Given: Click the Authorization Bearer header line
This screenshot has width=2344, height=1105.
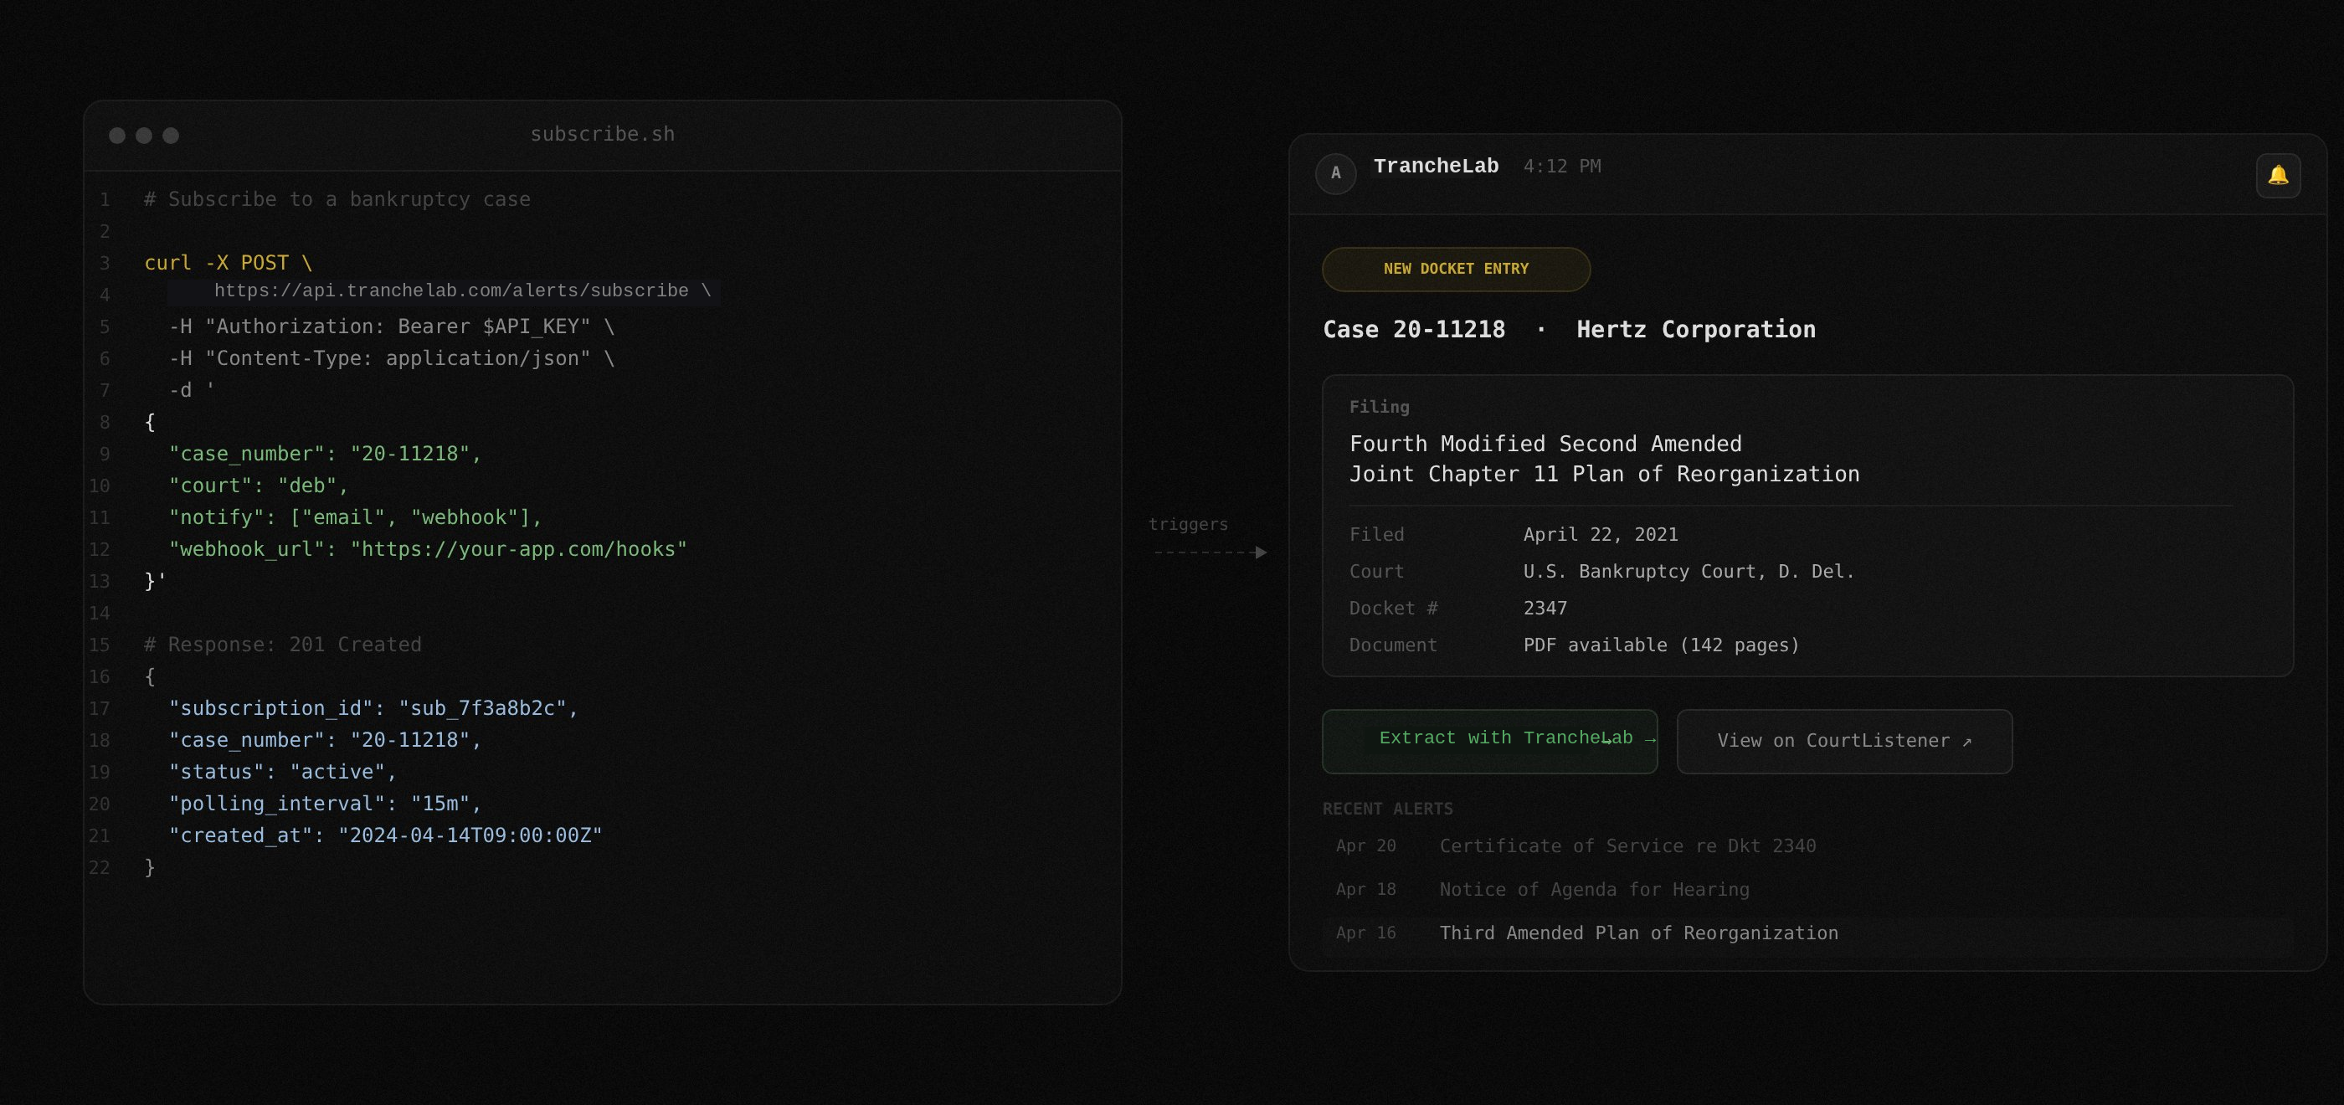Looking at the screenshot, I should point(391,326).
